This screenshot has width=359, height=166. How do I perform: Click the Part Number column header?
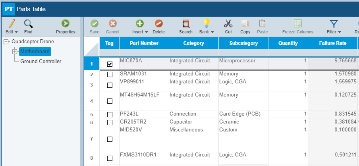pyautogui.click(x=144, y=43)
